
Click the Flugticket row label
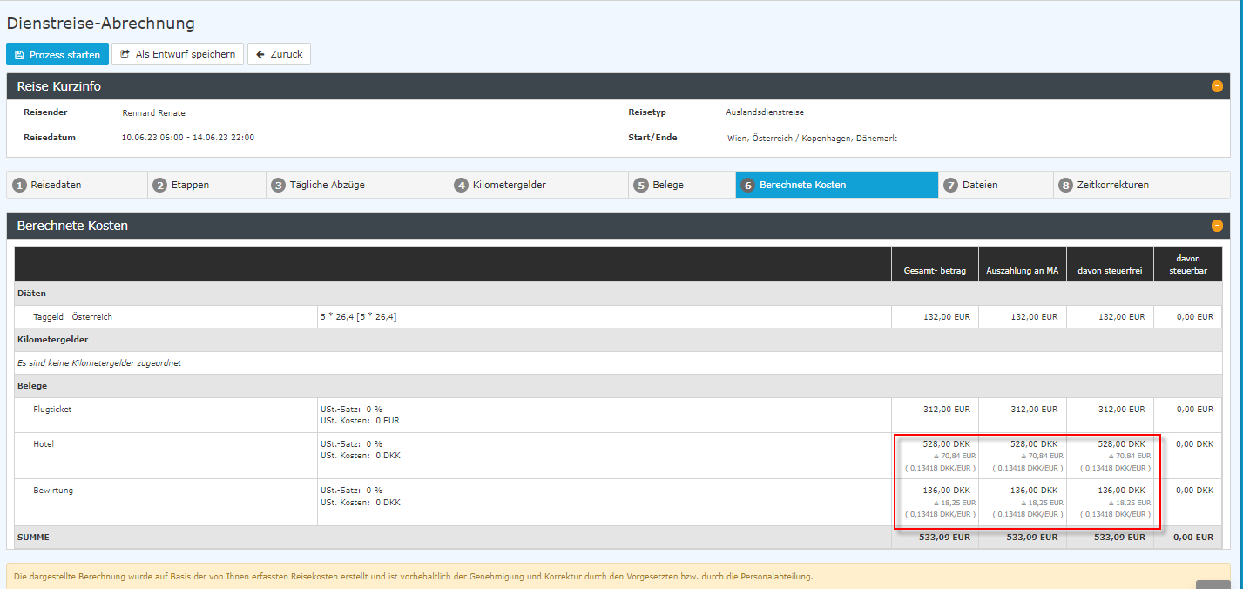click(52, 409)
